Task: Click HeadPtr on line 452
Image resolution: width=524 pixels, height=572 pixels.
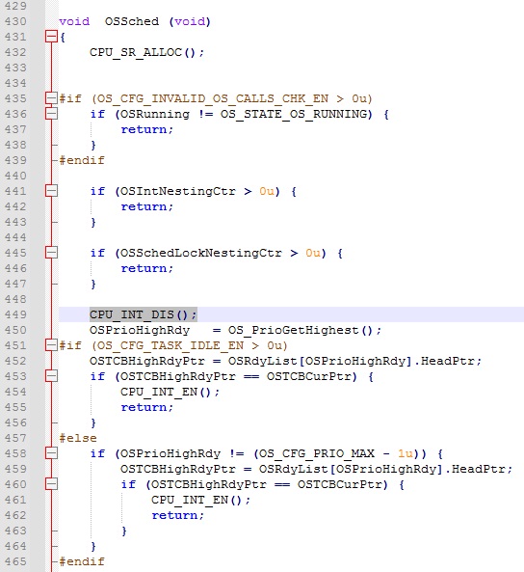Action: point(448,361)
